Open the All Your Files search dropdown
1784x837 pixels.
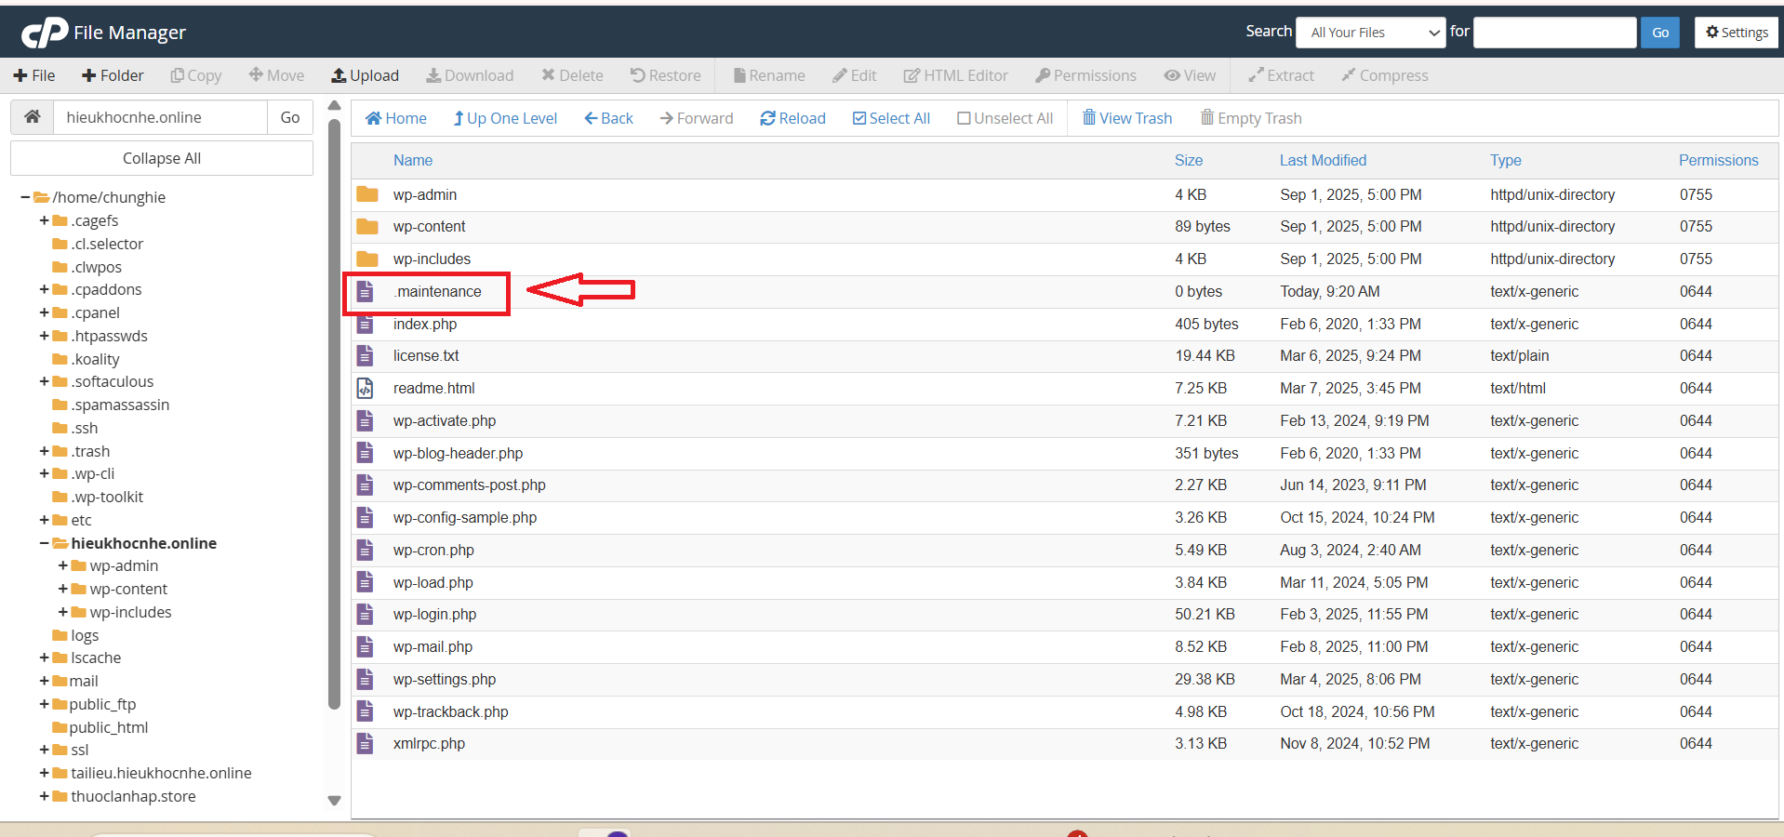pyautogui.click(x=1370, y=33)
